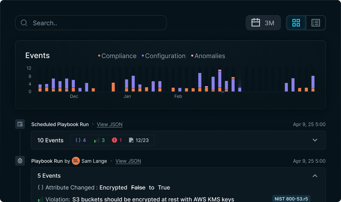Toggle Compliance legend series
Screen dimensions: 341x202
(117, 56)
